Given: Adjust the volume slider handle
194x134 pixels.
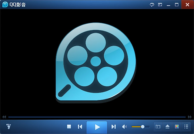Looking at the screenshot, I should 143,127.
